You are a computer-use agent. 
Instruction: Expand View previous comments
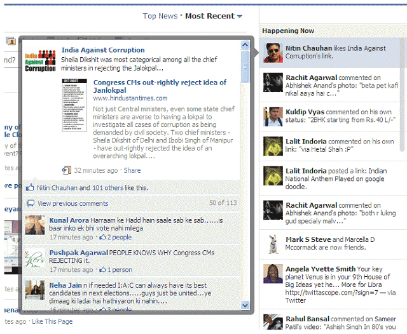[x=72, y=203]
